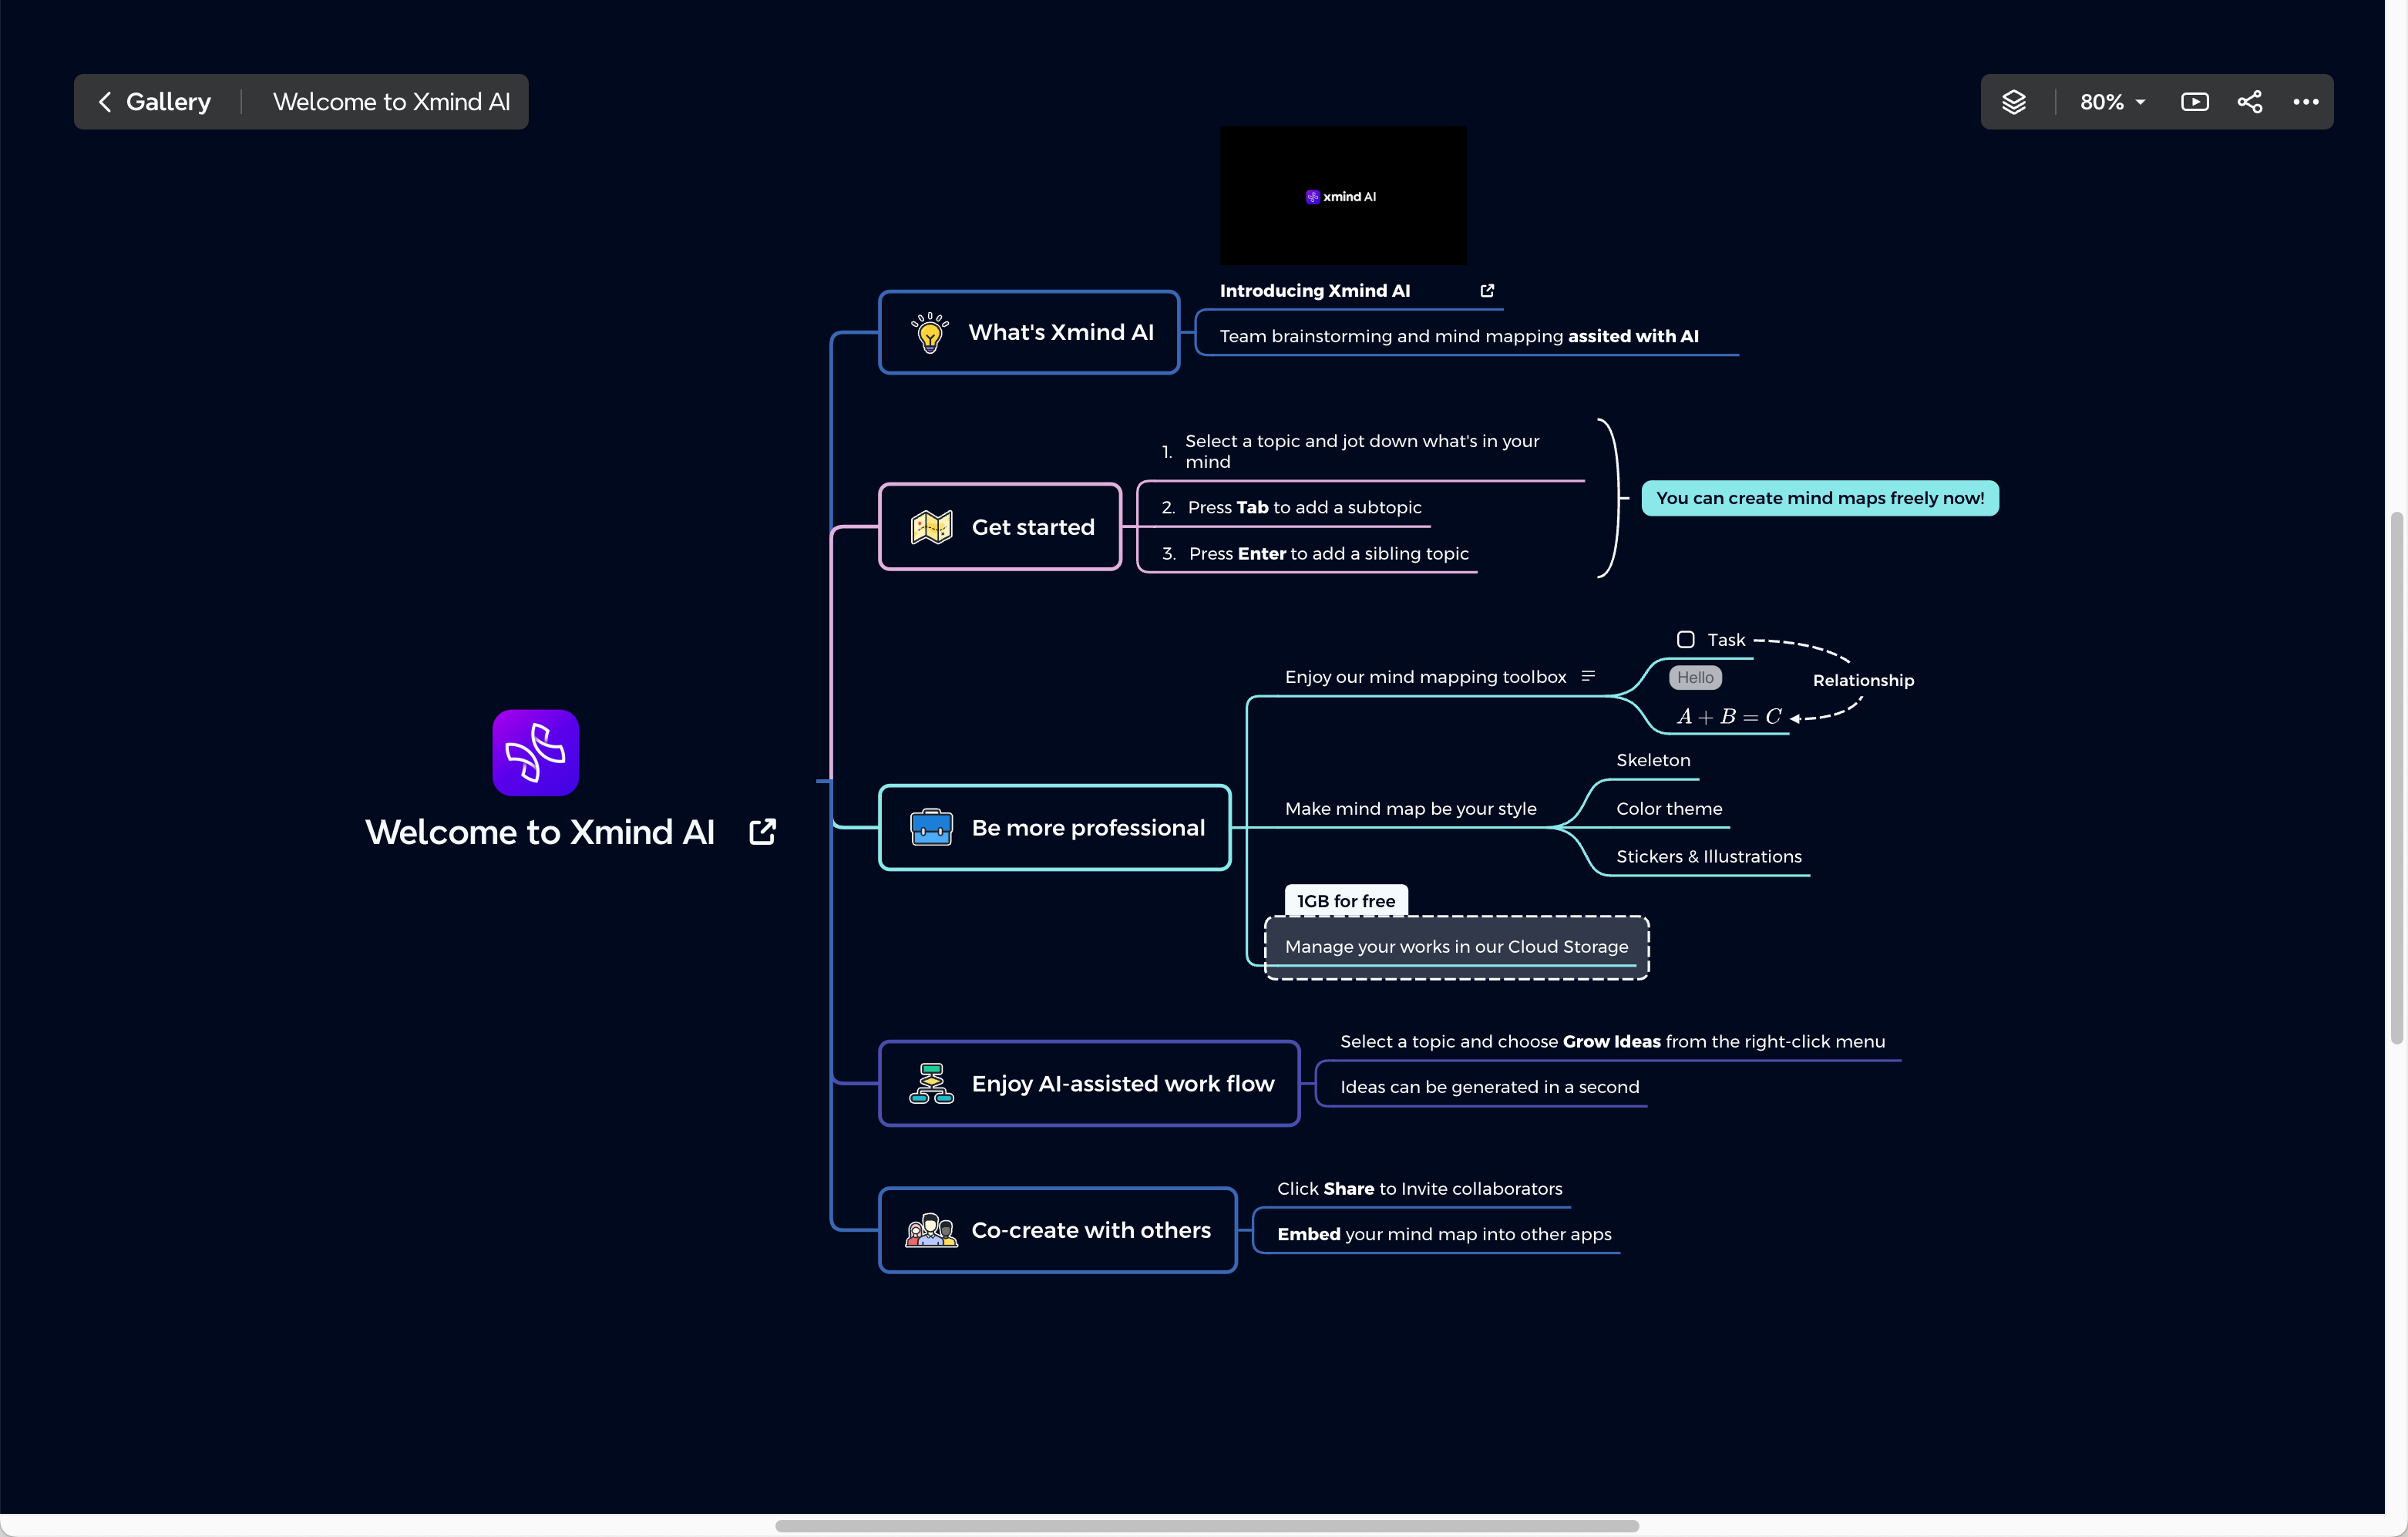
Task: Click the flowchart sticker on AI-assisted work flow
Action: [931, 1084]
